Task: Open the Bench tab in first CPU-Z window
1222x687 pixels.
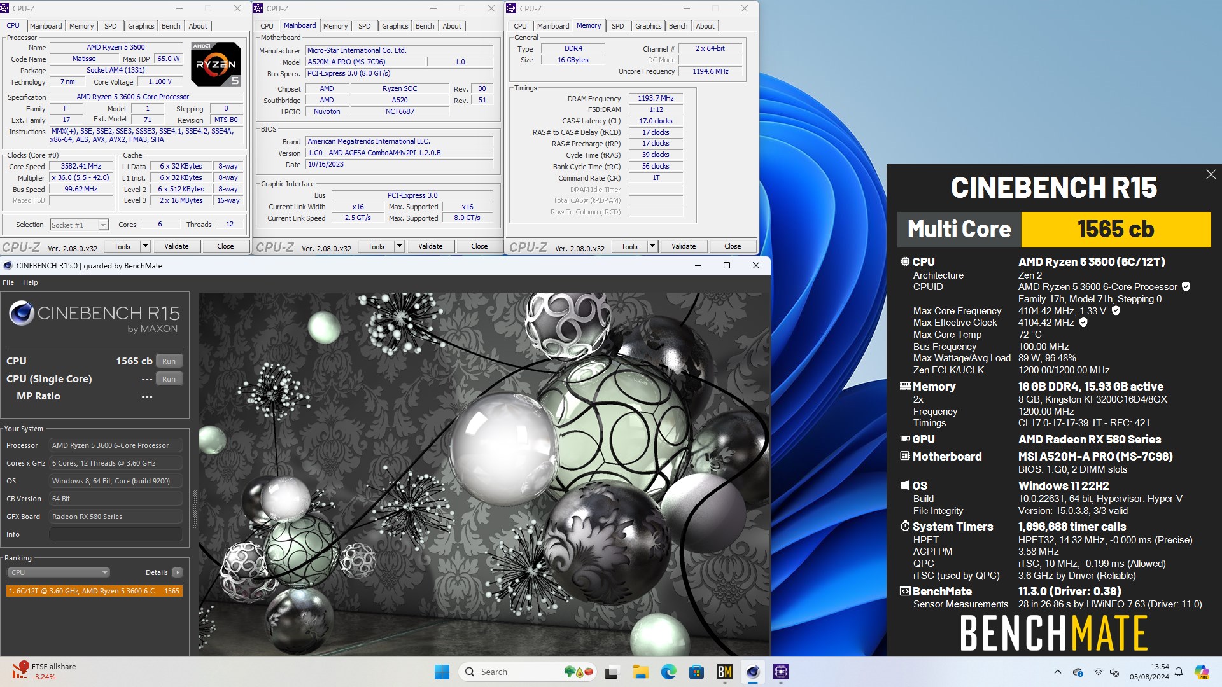Action: click(x=171, y=26)
